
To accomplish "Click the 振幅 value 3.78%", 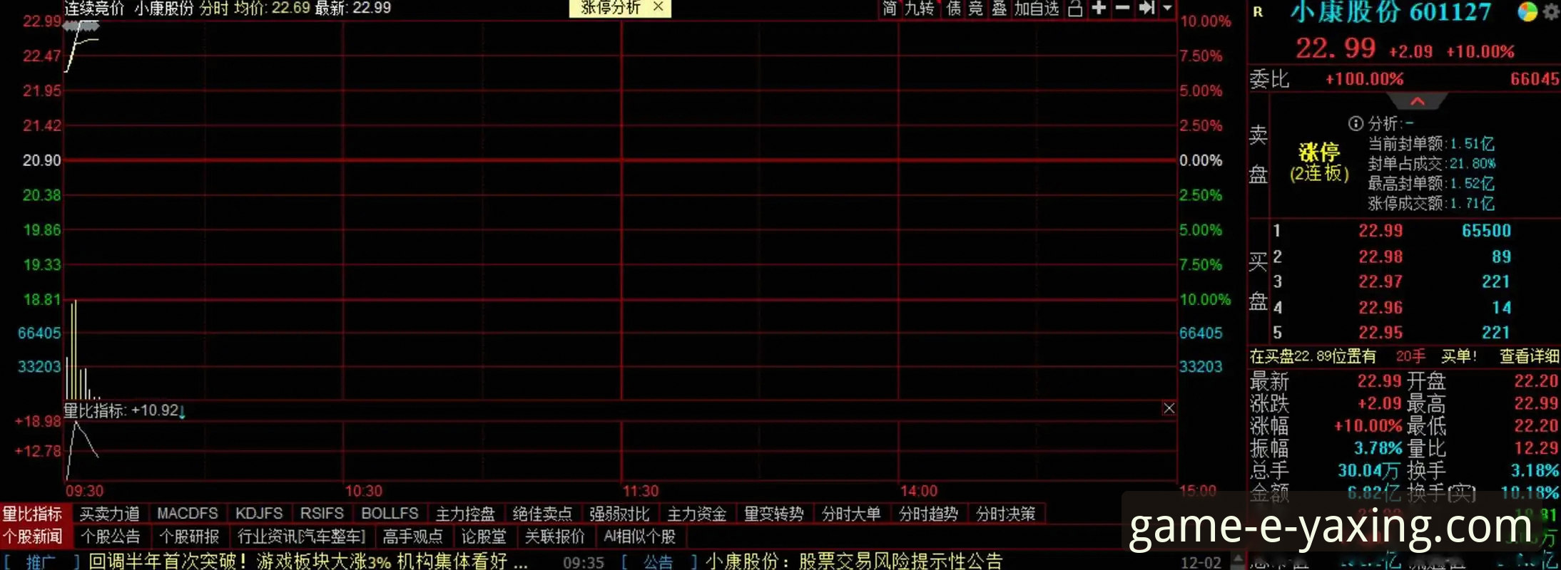I will (1378, 448).
